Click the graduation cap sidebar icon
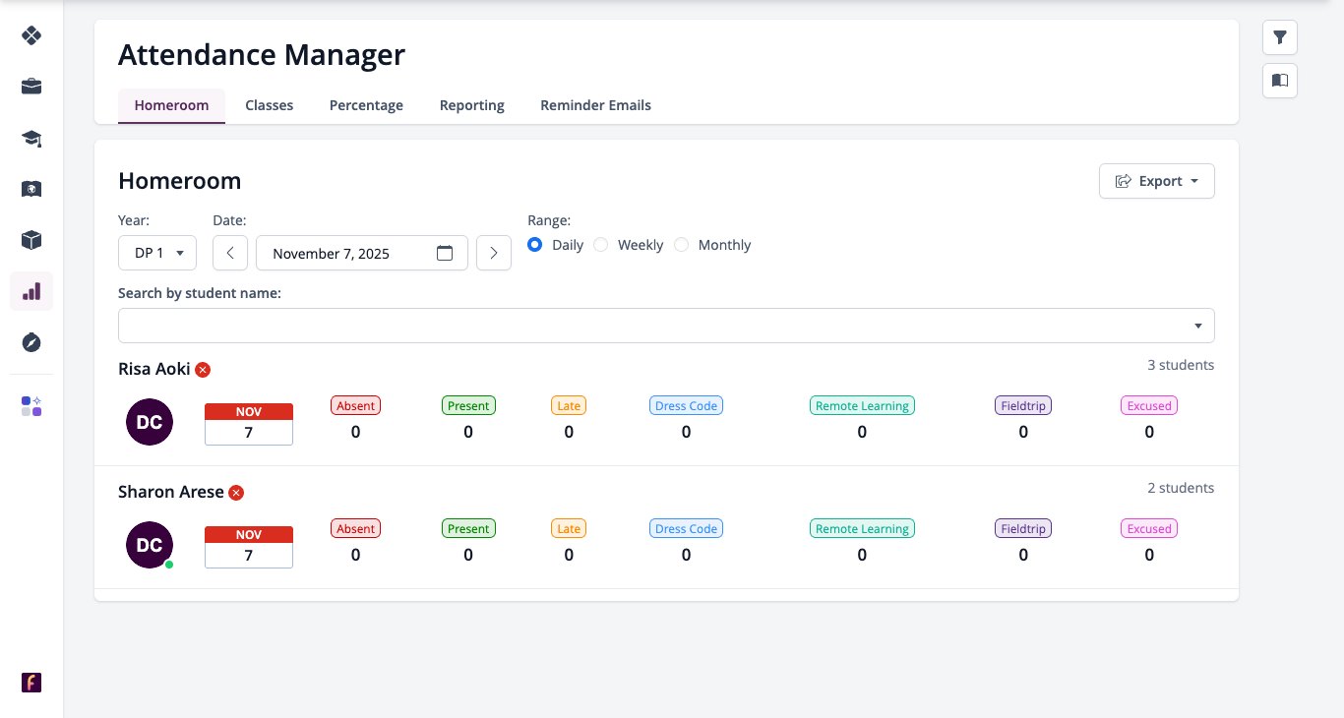1344x718 pixels. 31,138
